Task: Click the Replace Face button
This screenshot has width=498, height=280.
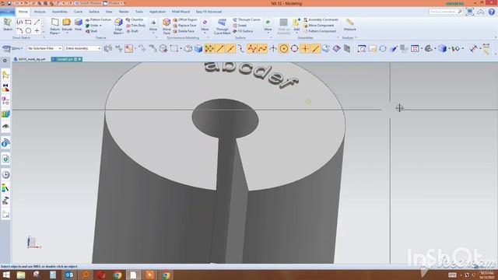Action: (184, 26)
